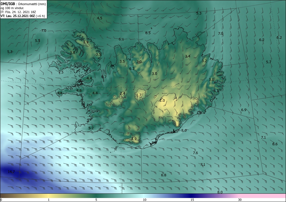Viewport: 286px width, 202px height.
Task: Click the 3.8 value label
Action: click(72, 53)
